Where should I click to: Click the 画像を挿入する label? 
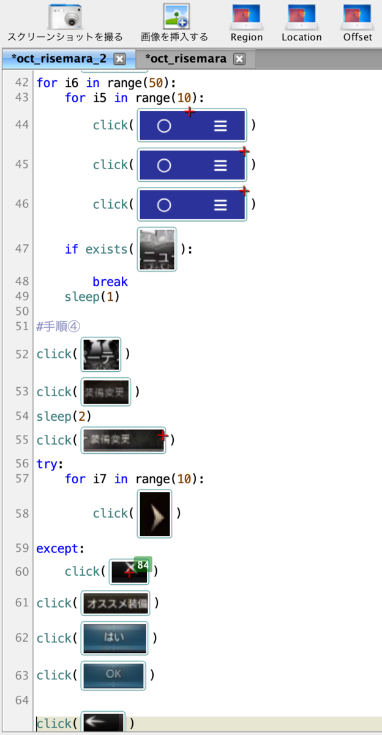point(174,37)
